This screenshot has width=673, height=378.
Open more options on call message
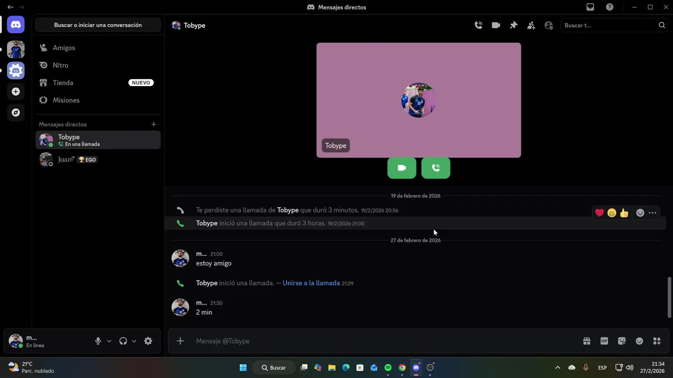pyautogui.click(x=652, y=213)
